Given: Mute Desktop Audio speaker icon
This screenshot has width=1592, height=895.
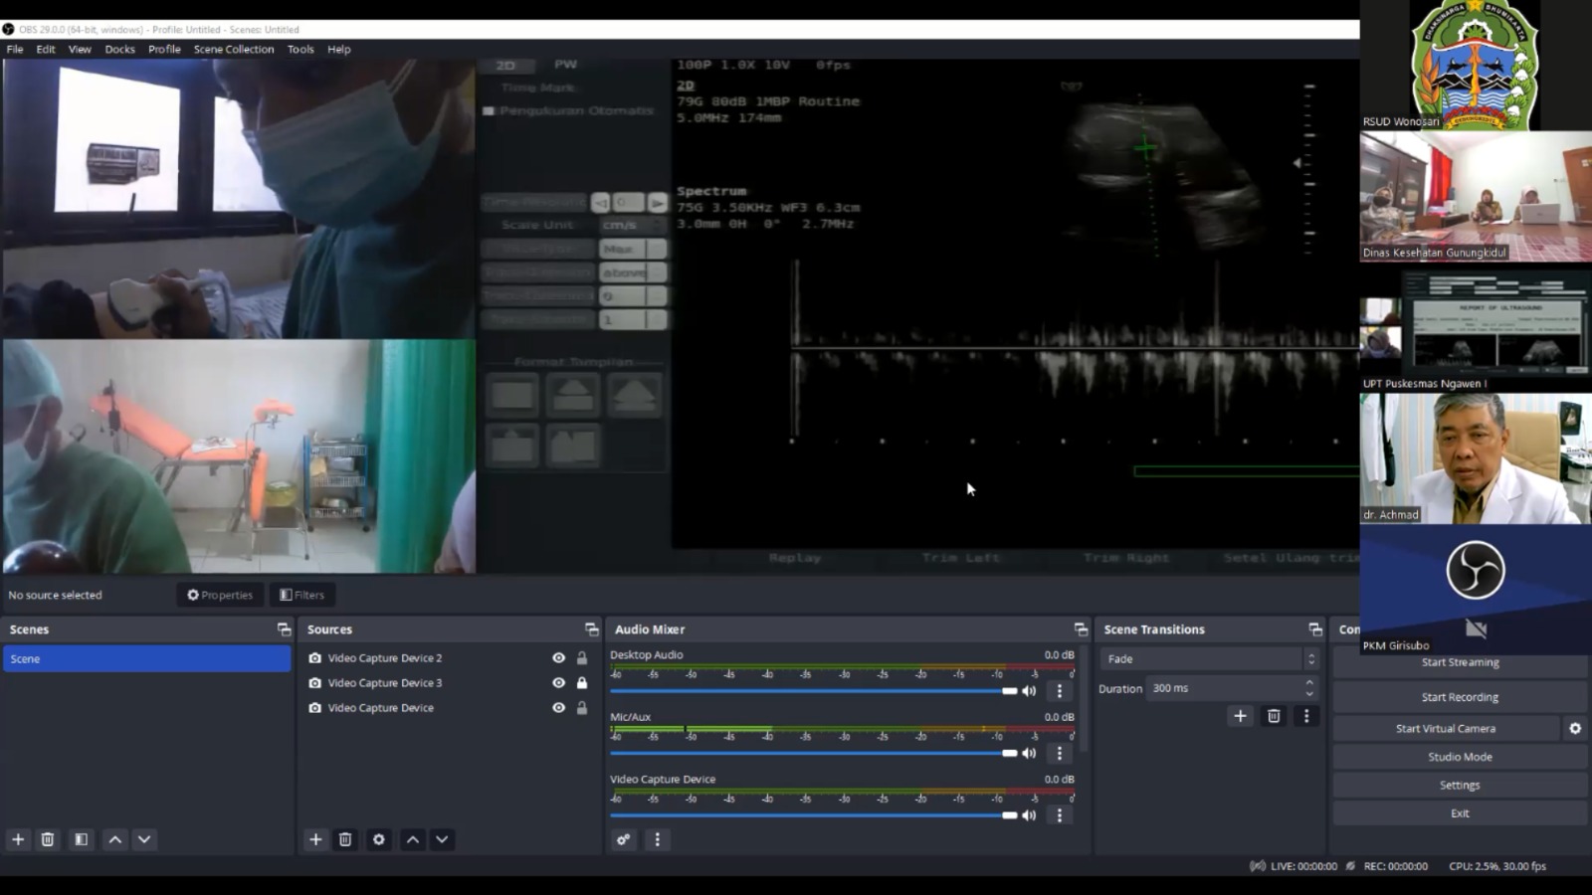Looking at the screenshot, I should click(x=1029, y=691).
